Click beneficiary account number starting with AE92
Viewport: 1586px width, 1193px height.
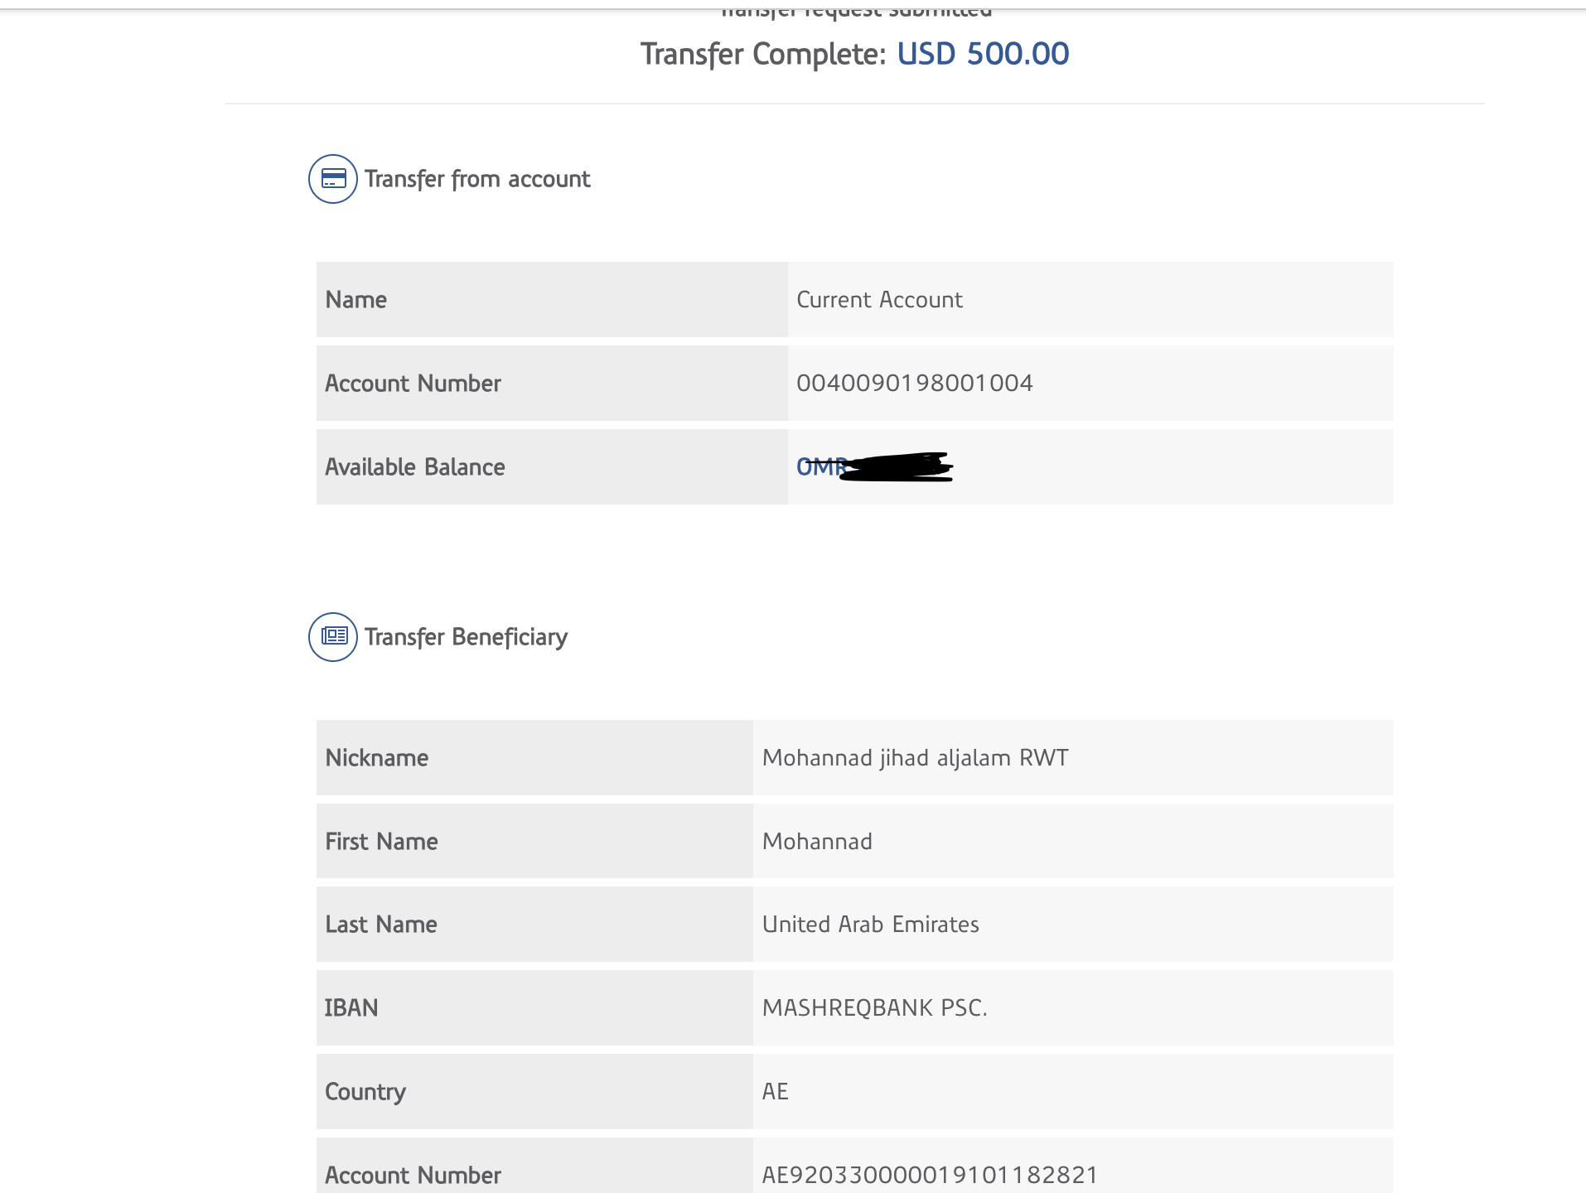pos(930,1175)
